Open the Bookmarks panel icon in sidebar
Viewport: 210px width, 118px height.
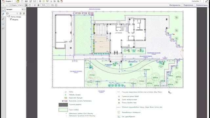(3, 14)
